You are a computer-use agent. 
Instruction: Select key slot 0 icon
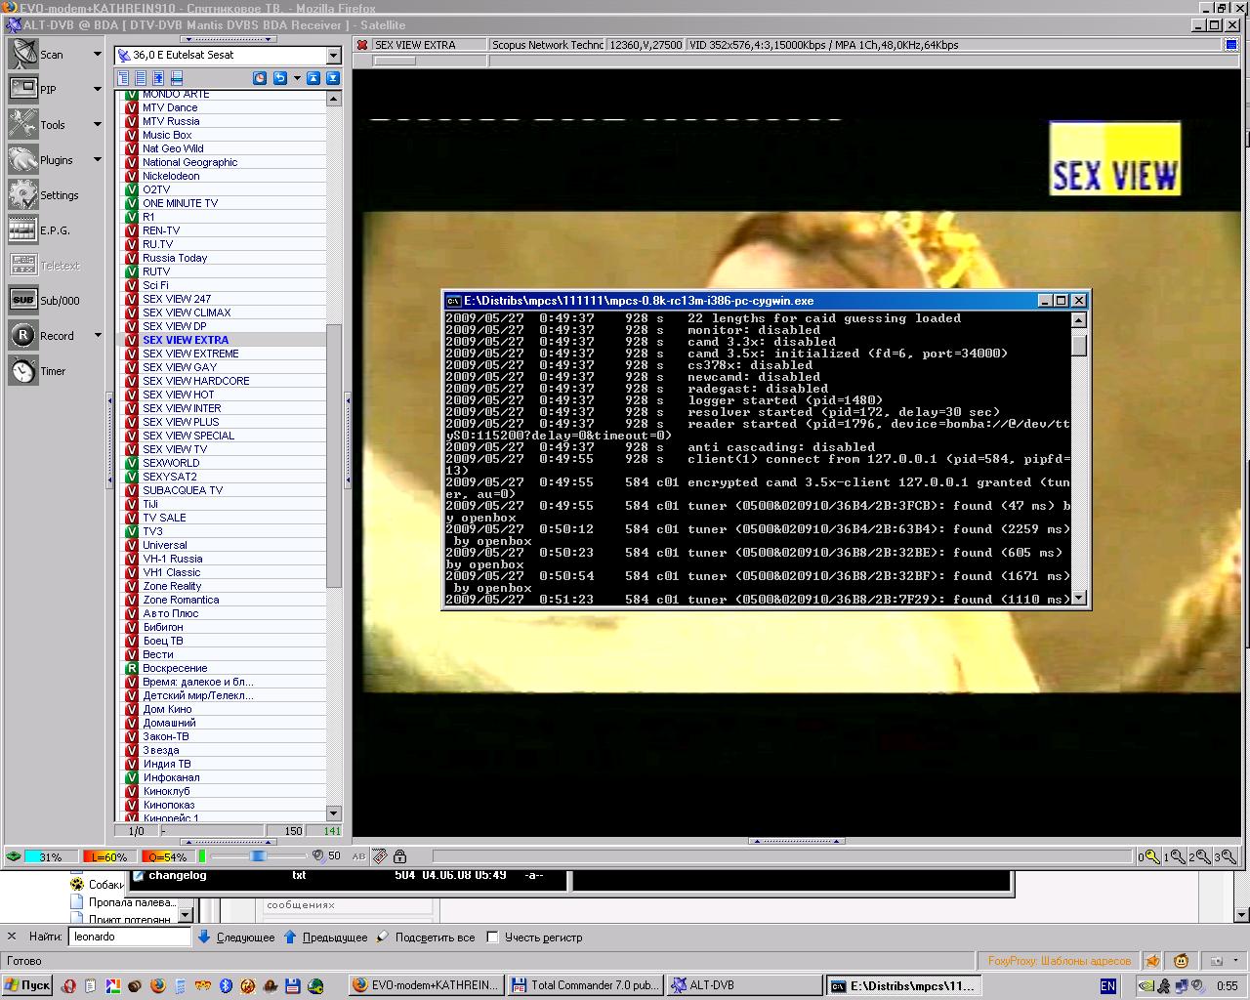pyautogui.click(x=1149, y=856)
